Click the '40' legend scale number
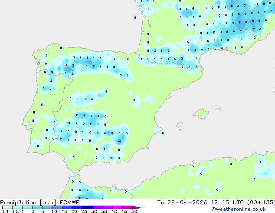The width and height of the screenshot is (275, 213). pos(115,211)
